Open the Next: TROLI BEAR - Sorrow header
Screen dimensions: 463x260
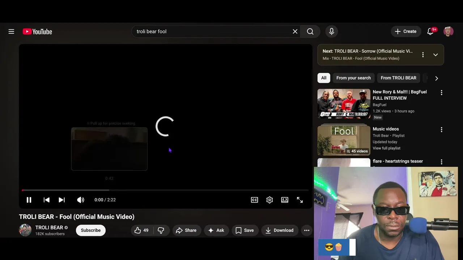click(368, 51)
